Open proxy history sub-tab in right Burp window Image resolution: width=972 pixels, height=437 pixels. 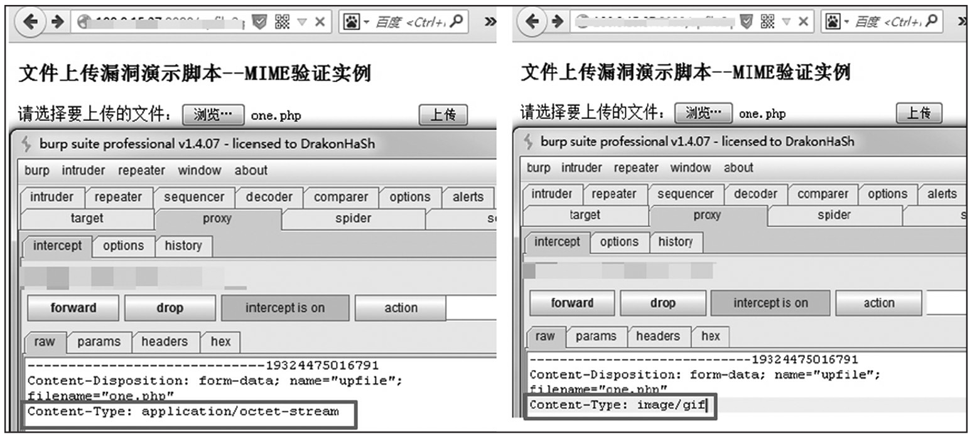[676, 242]
